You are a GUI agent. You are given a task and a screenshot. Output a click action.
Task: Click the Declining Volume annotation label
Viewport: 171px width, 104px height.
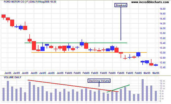(99, 81)
